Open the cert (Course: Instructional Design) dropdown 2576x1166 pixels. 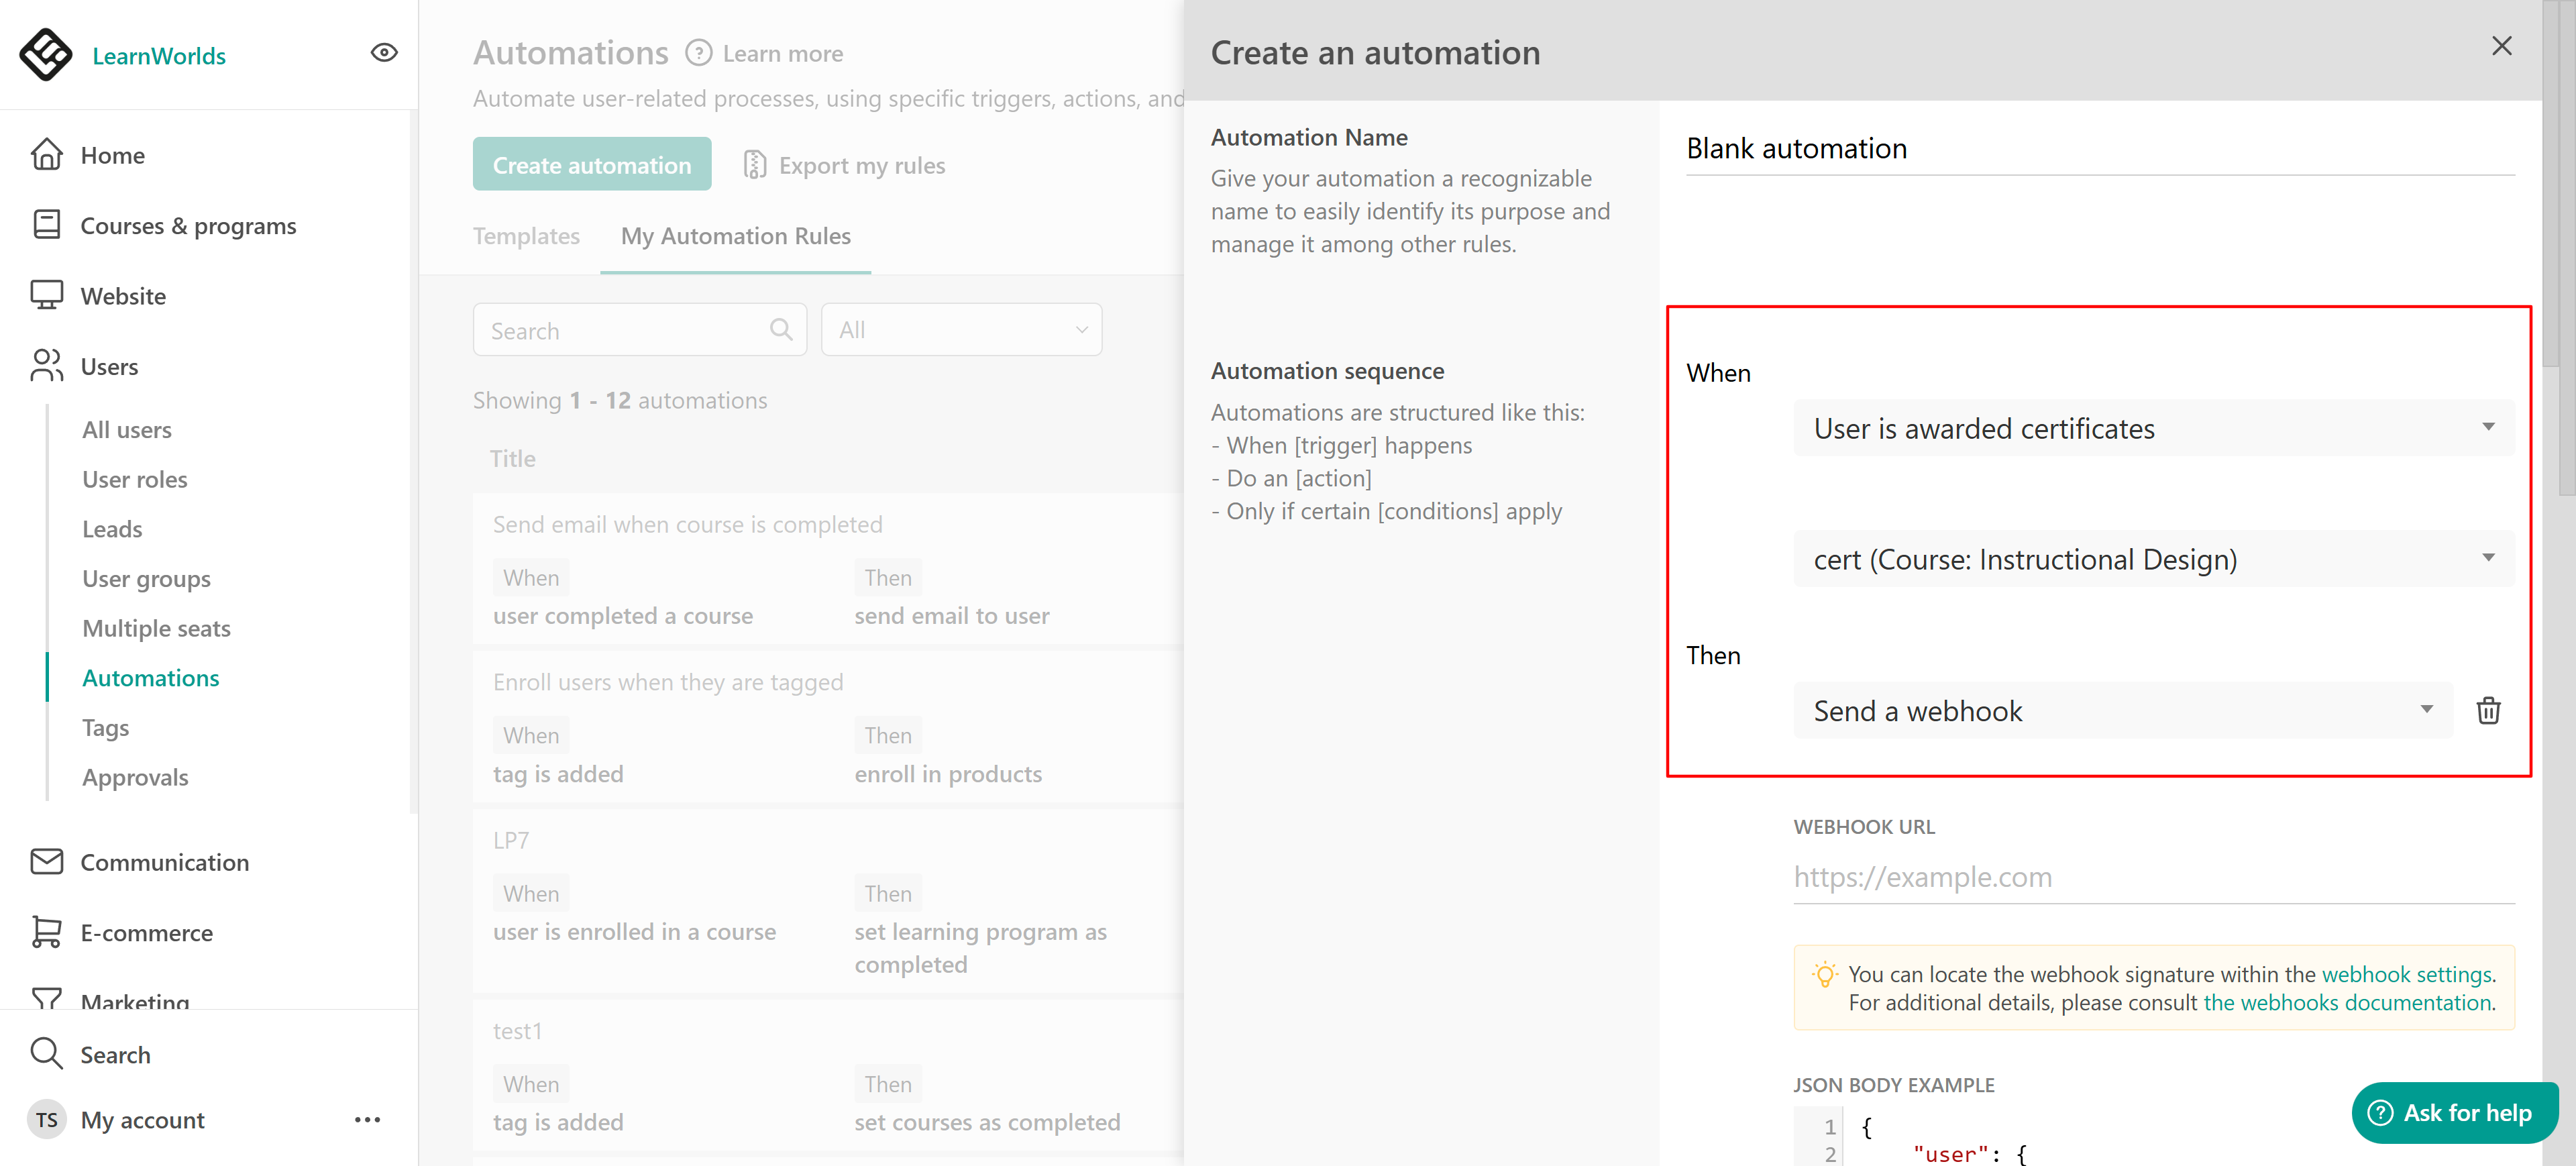coord(2153,559)
